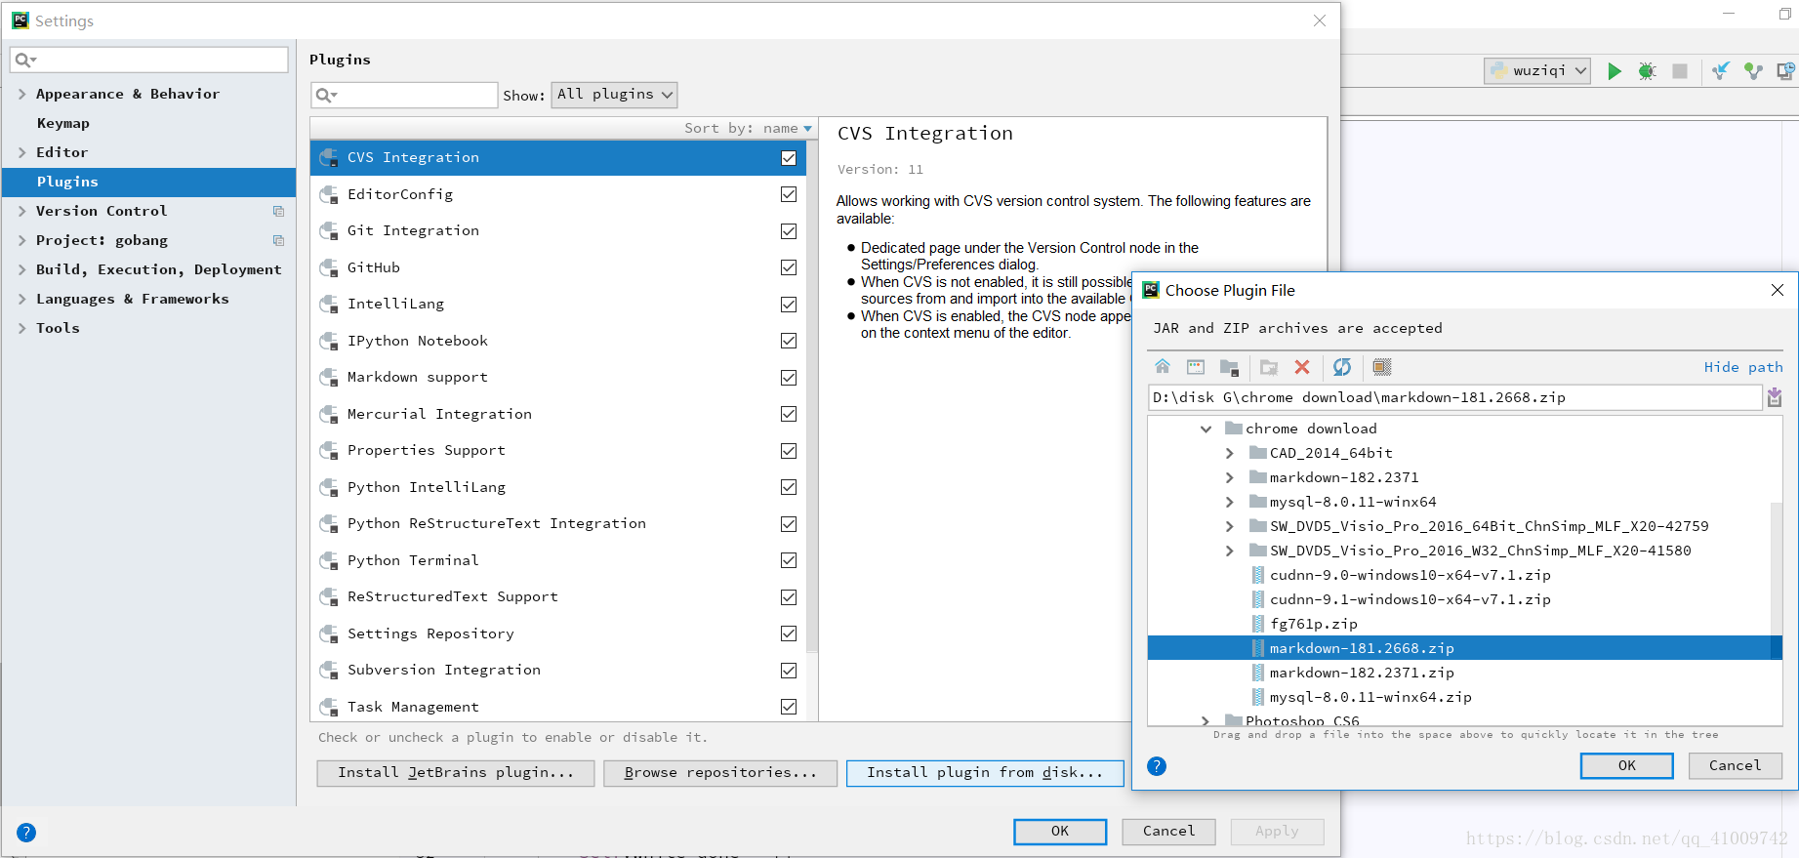The height and width of the screenshot is (858, 1799).
Task: Click the Hide path link
Action: pyautogui.click(x=1743, y=367)
